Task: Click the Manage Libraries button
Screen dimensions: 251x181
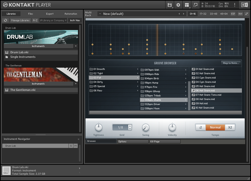Action: click(x=20, y=20)
